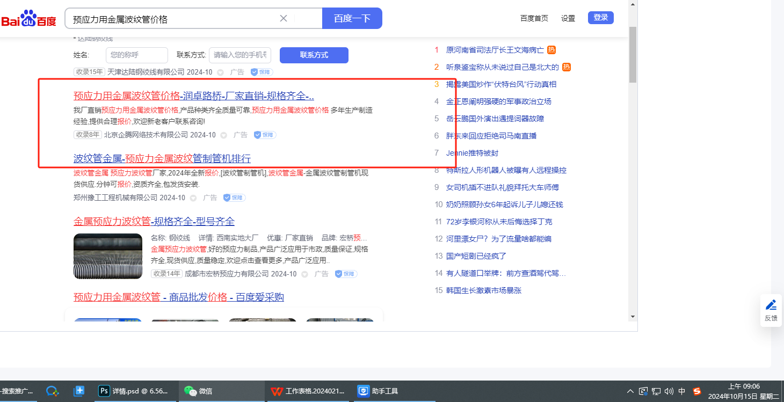Click 保障 badge for 郑州豫工工程机械有限公司

tap(234, 198)
